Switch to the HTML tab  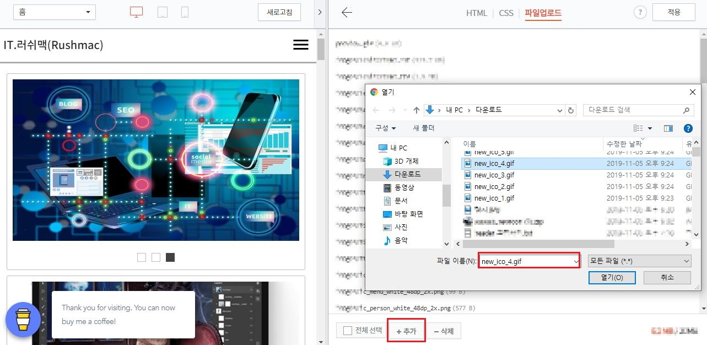pyautogui.click(x=477, y=13)
